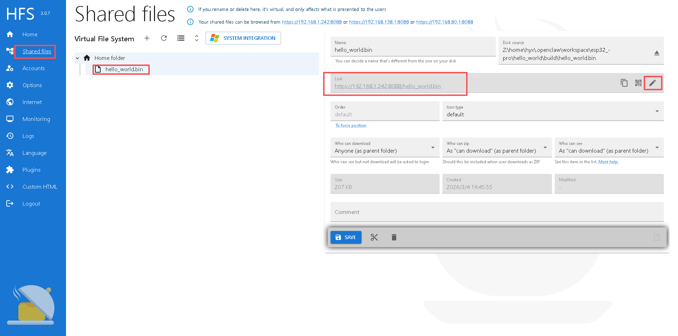Click the eject icon beside Disk source
This screenshot has width=678, height=336.
(x=657, y=53)
